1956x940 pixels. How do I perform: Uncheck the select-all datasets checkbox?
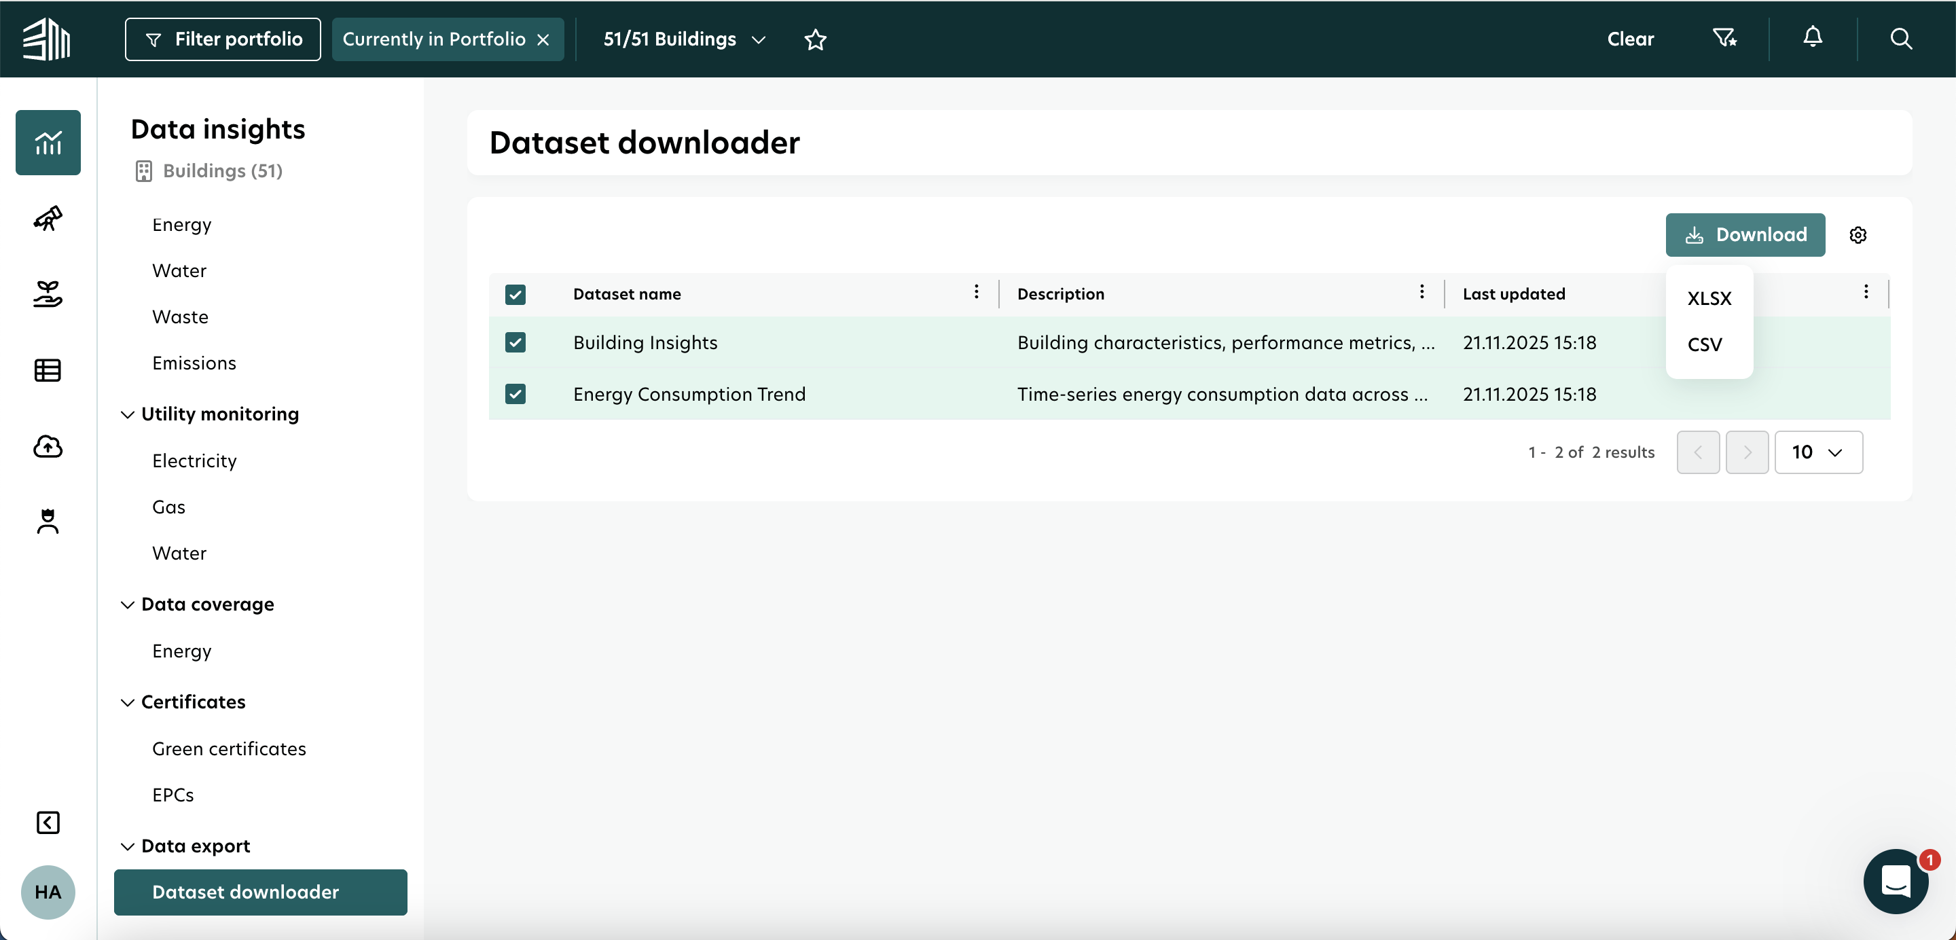point(515,295)
